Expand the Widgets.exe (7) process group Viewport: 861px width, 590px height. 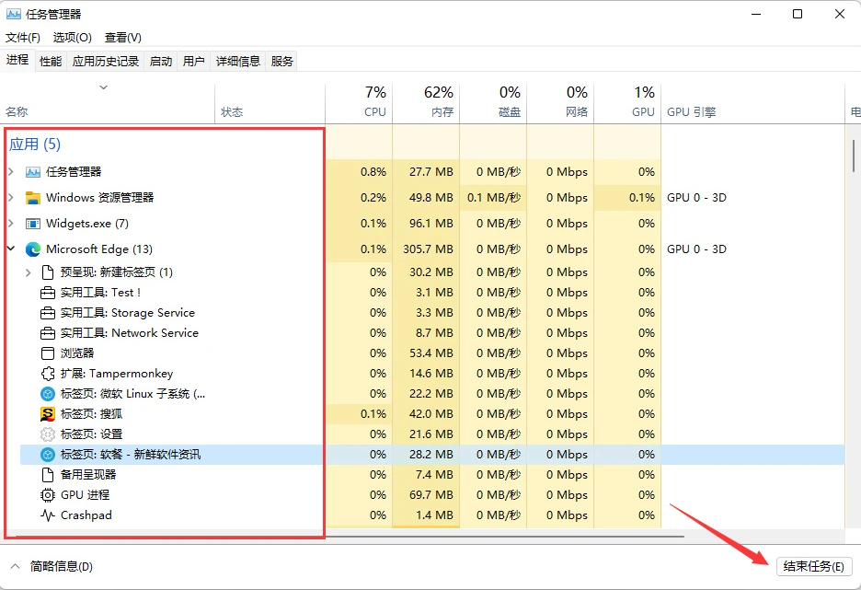pos(11,224)
